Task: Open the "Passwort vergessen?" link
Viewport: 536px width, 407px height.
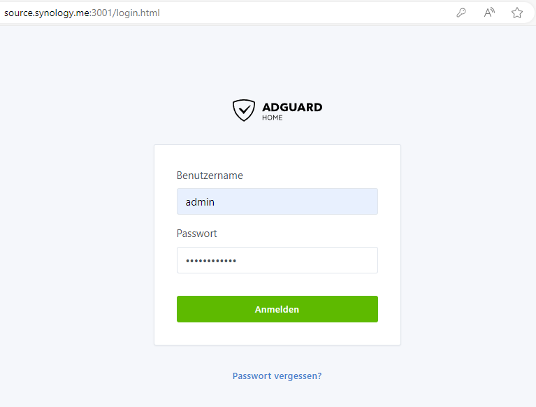Action: tap(277, 376)
